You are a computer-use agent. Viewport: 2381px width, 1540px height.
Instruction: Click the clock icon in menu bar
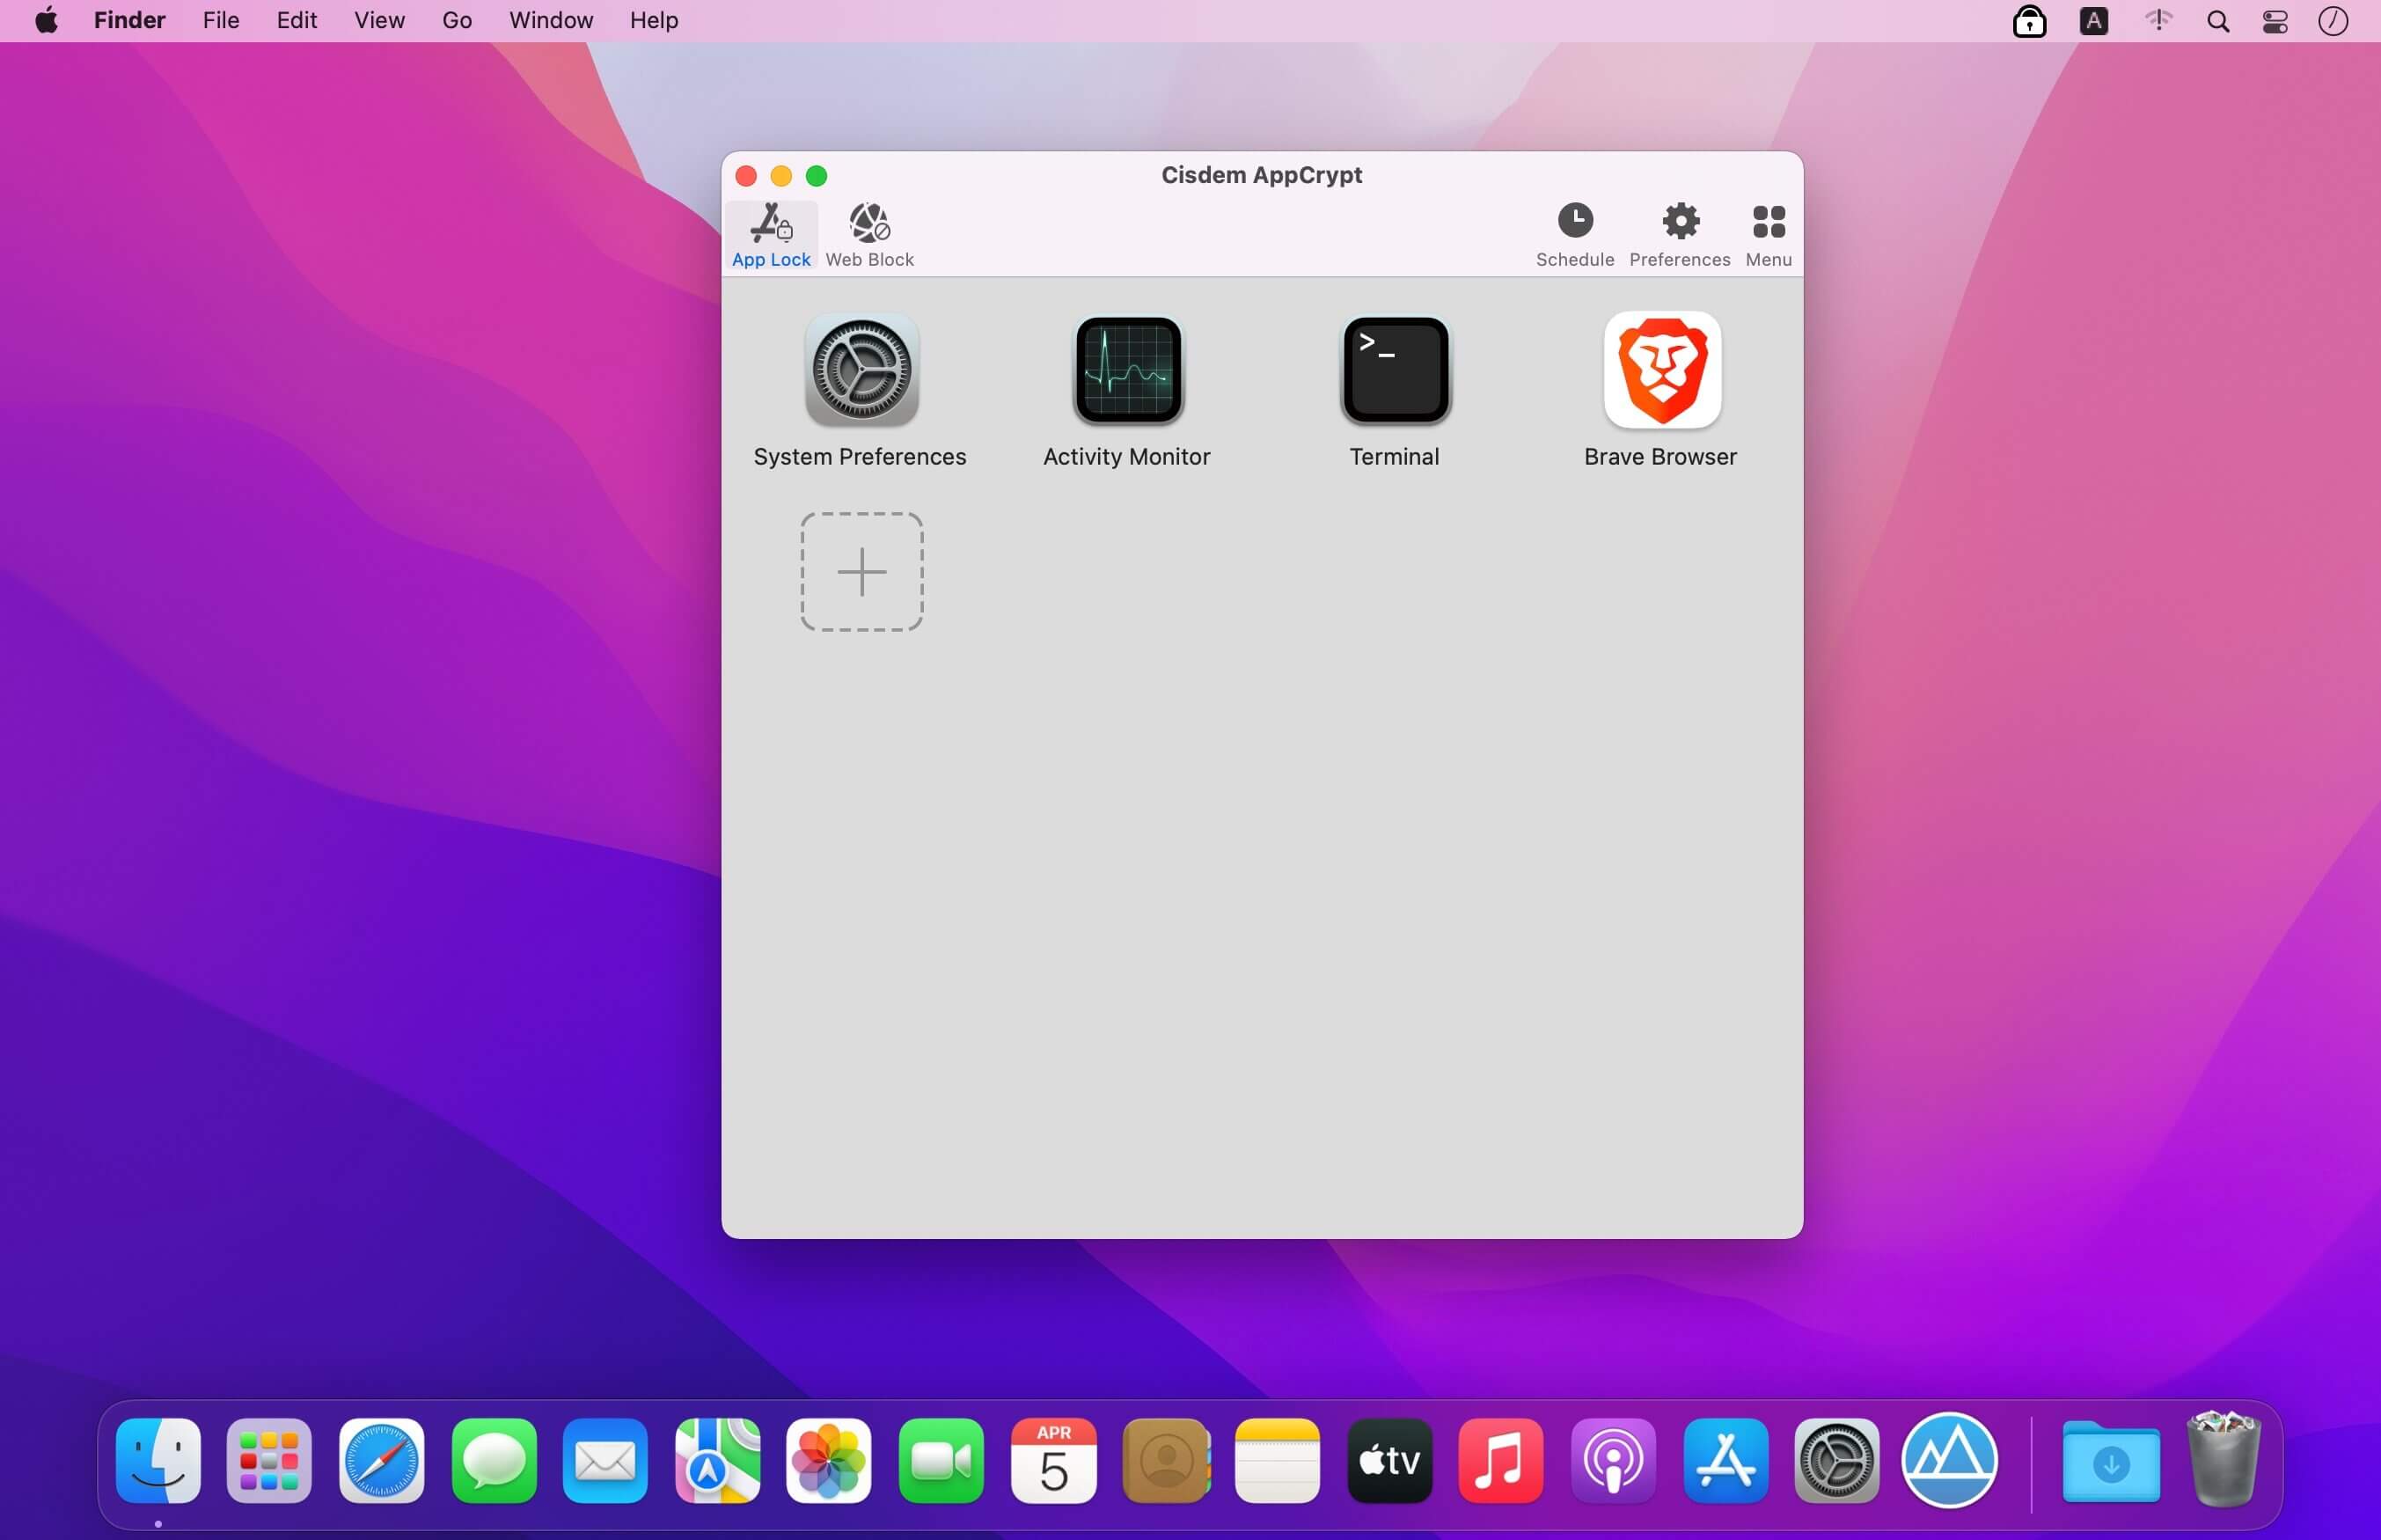pos(2333,21)
